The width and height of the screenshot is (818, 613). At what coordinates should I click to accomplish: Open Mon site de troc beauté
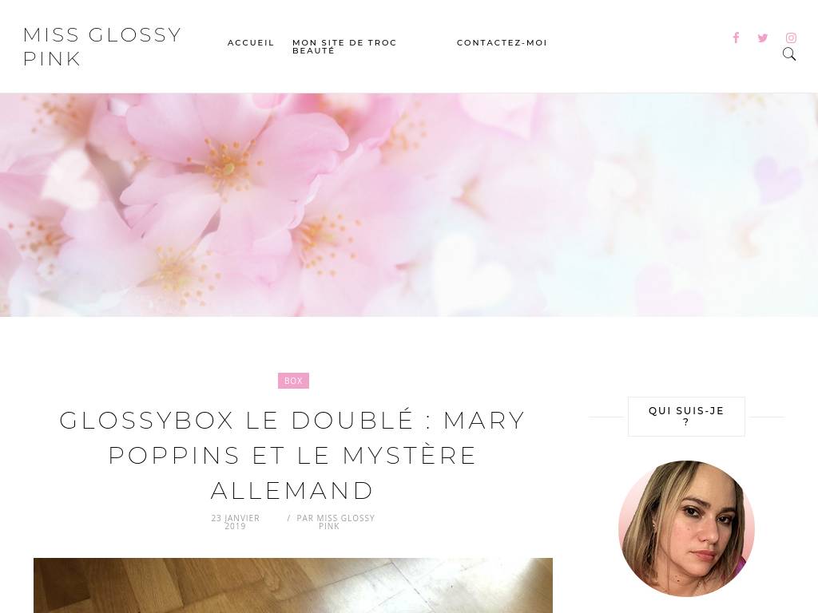click(344, 46)
